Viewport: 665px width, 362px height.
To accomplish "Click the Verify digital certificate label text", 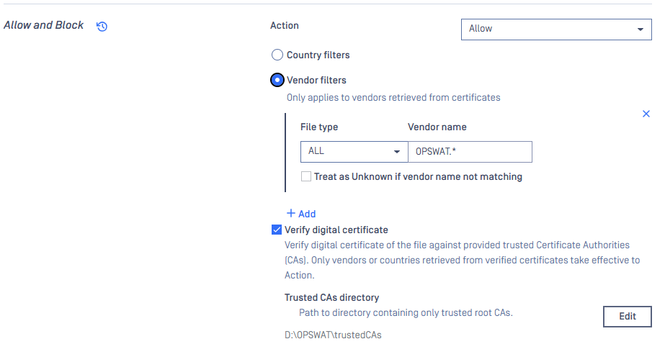I will [336, 230].
